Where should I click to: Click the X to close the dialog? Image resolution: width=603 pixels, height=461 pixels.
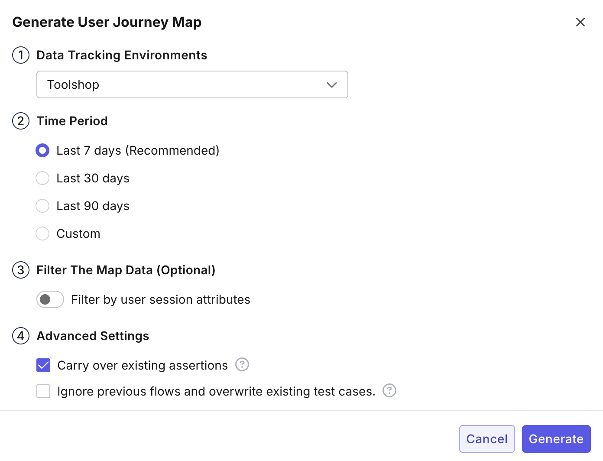(580, 22)
